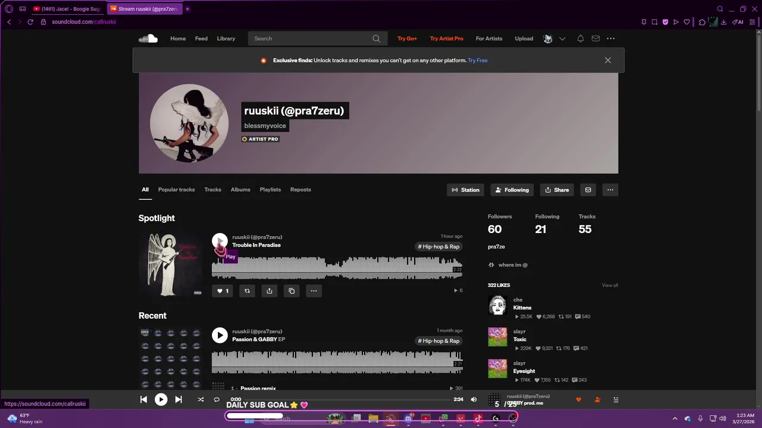Open a new browser tab
Image resolution: width=762 pixels, height=428 pixels.
point(188,9)
